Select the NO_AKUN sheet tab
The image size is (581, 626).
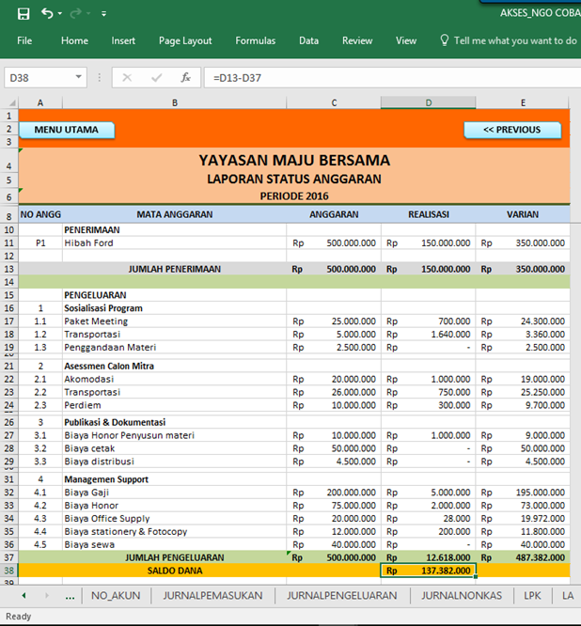(117, 595)
